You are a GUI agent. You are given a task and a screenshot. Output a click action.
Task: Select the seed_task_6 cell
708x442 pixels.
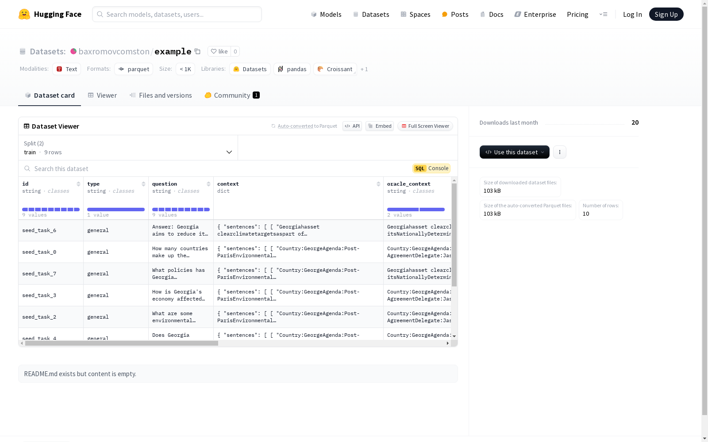tap(51, 230)
